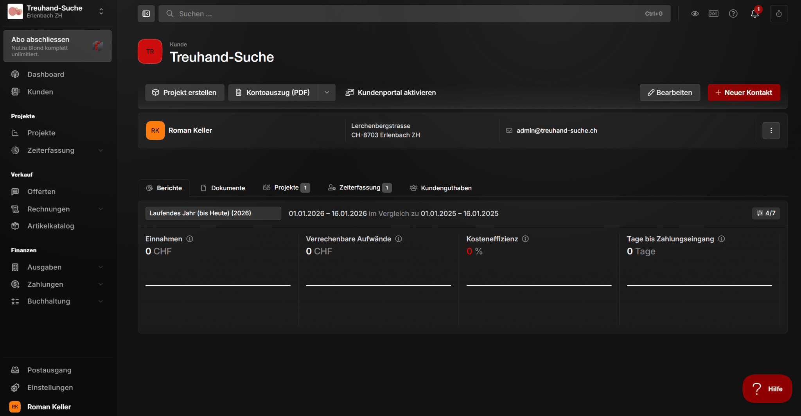Open the 4/7 report filter settings
This screenshot has height=416, width=801.
click(766, 213)
